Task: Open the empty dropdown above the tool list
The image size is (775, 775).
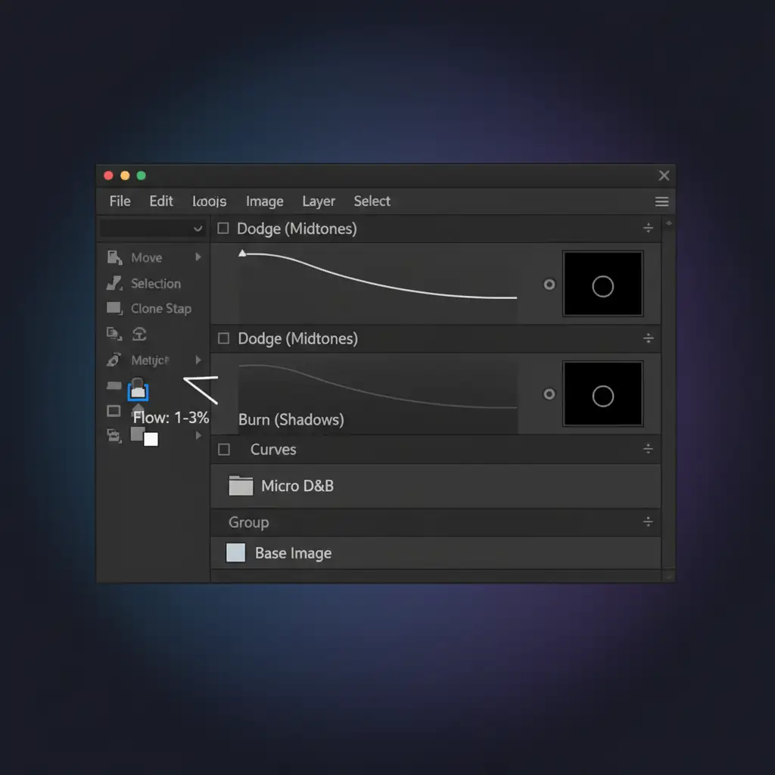Action: pyautogui.click(x=154, y=229)
